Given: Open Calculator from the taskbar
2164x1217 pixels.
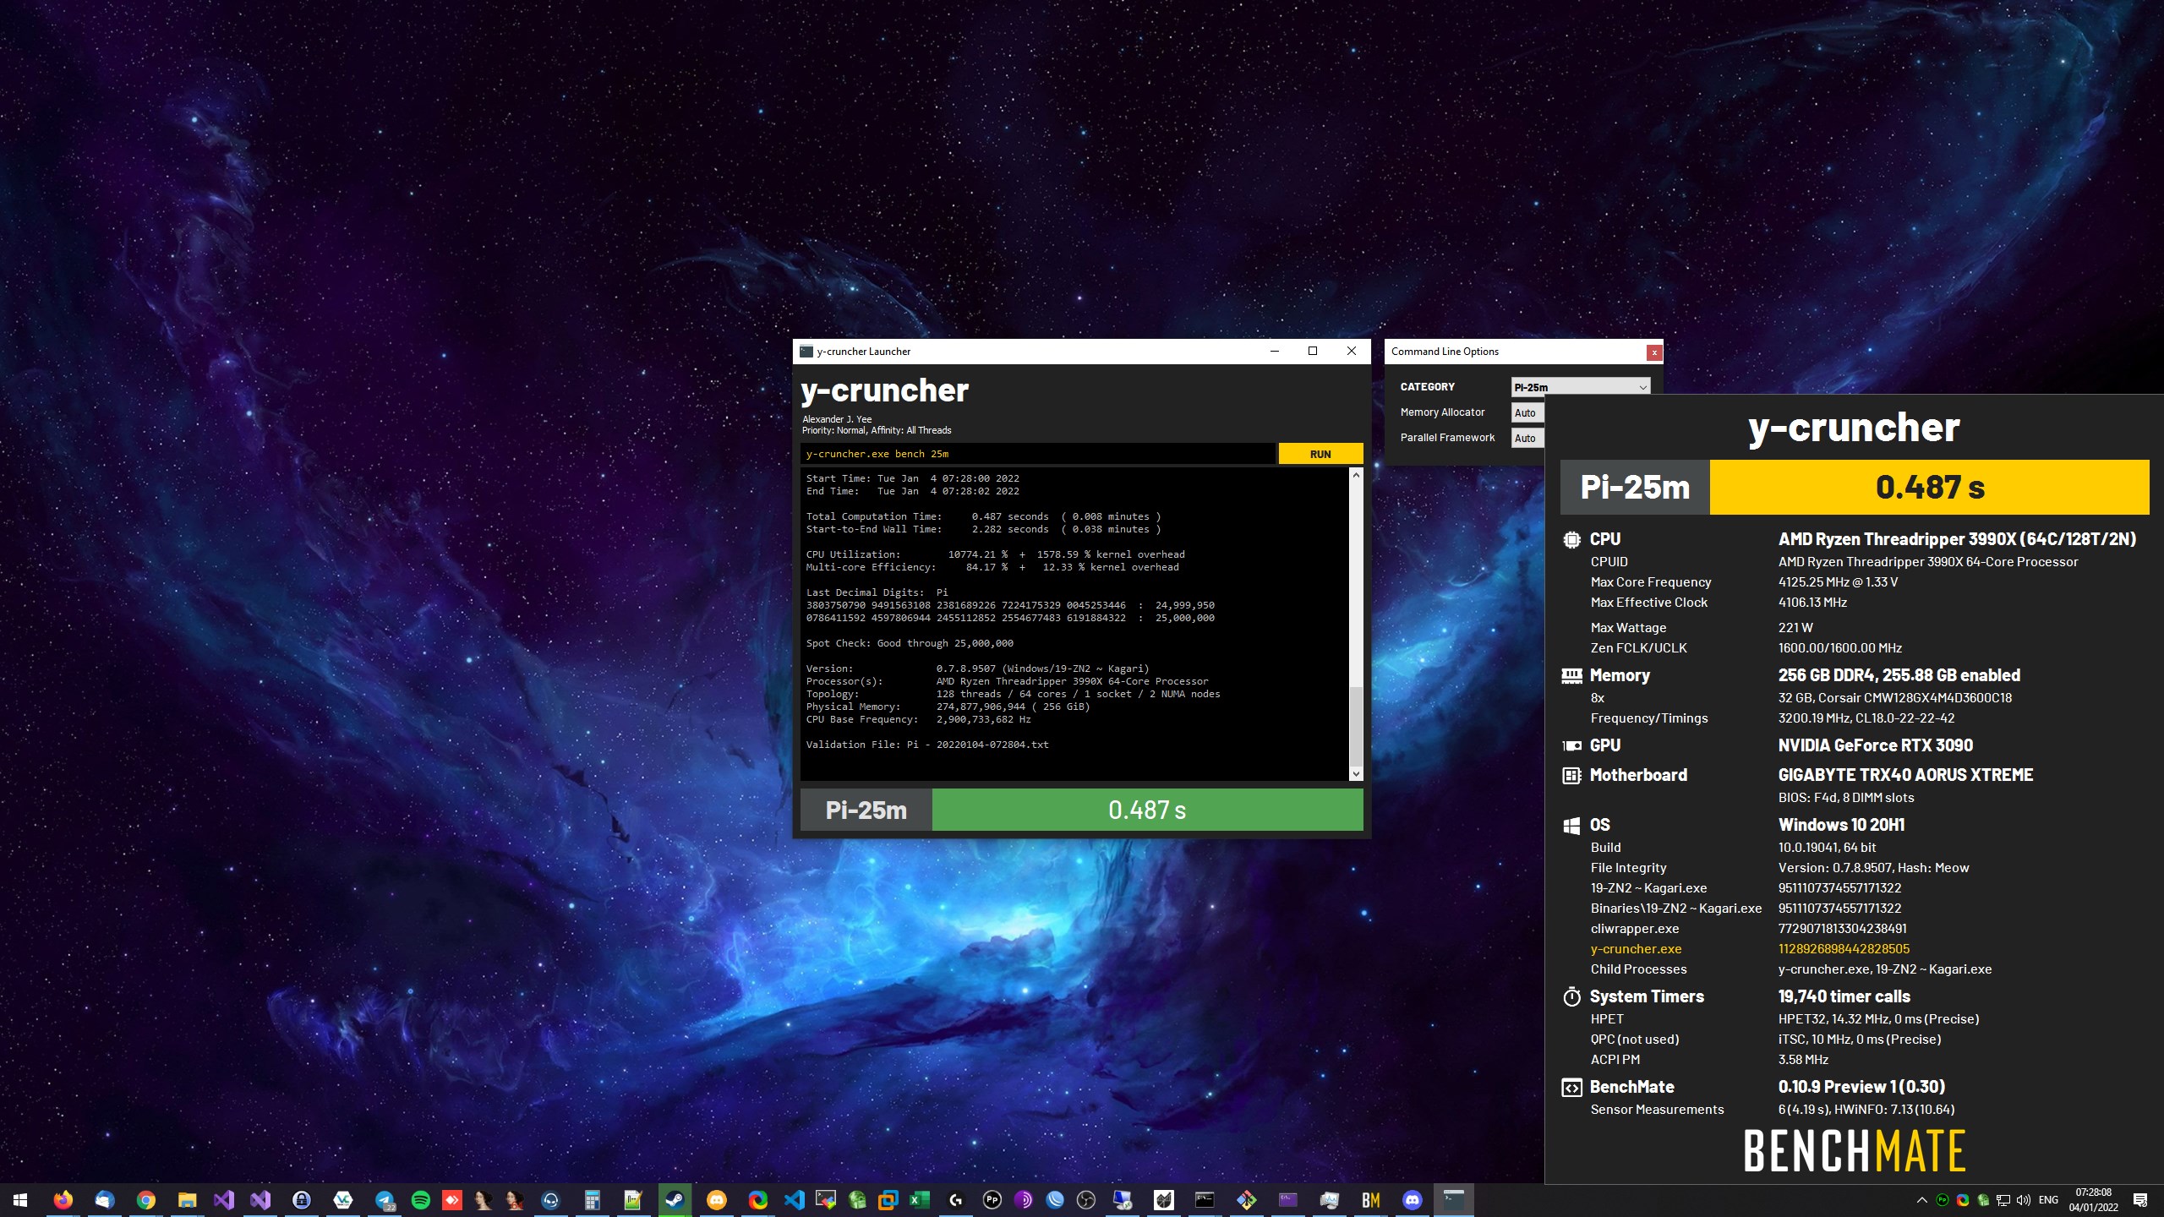Looking at the screenshot, I should (x=592, y=1200).
